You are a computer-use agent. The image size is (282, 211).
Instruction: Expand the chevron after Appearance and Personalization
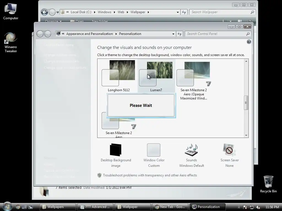coord(116,34)
